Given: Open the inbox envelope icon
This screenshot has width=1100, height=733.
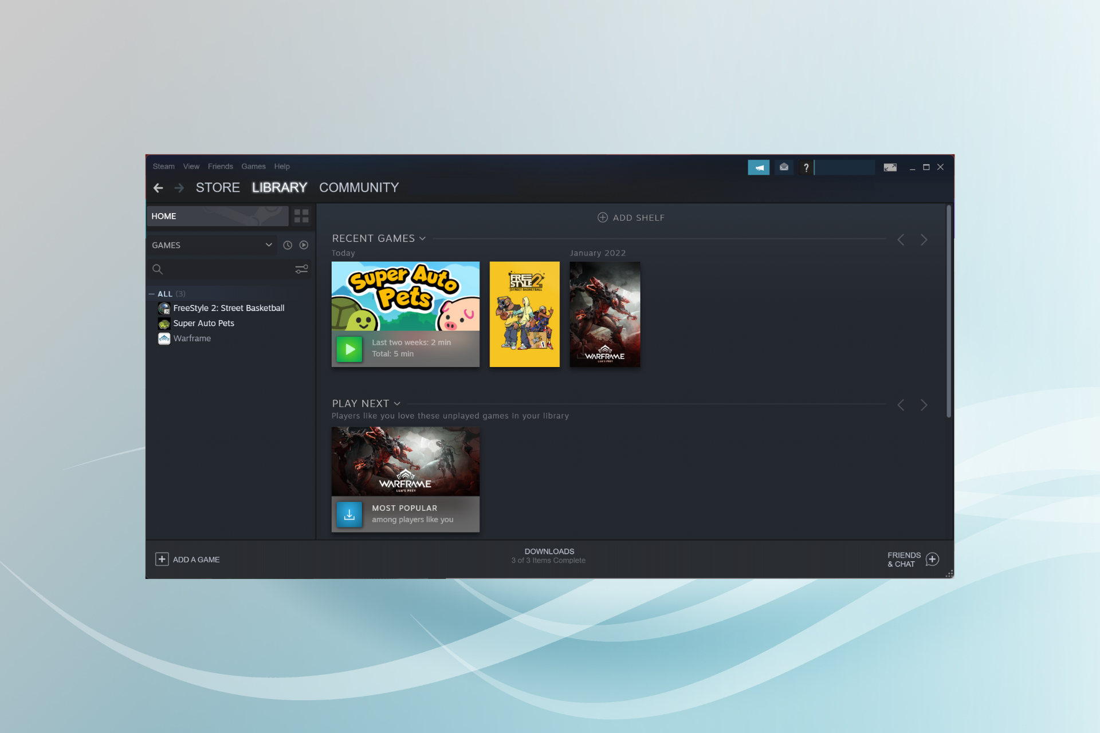Looking at the screenshot, I should tap(784, 167).
